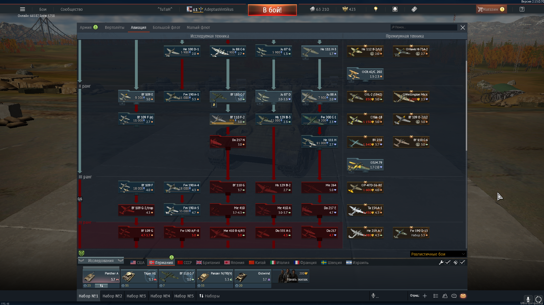Click Нанять экипаж to hire crew
The height and width of the screenshot is (305, 544).
pyautogui.click(x=291, y=276)
